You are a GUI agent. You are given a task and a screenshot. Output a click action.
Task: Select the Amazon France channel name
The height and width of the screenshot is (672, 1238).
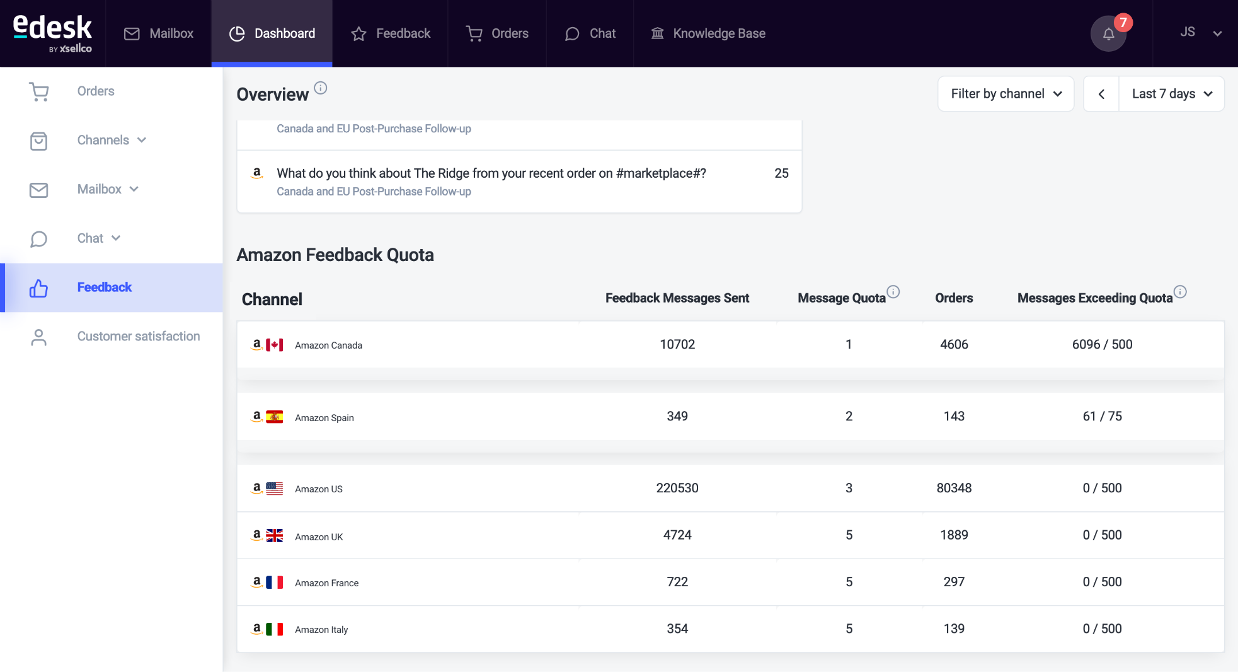point(326,583)
